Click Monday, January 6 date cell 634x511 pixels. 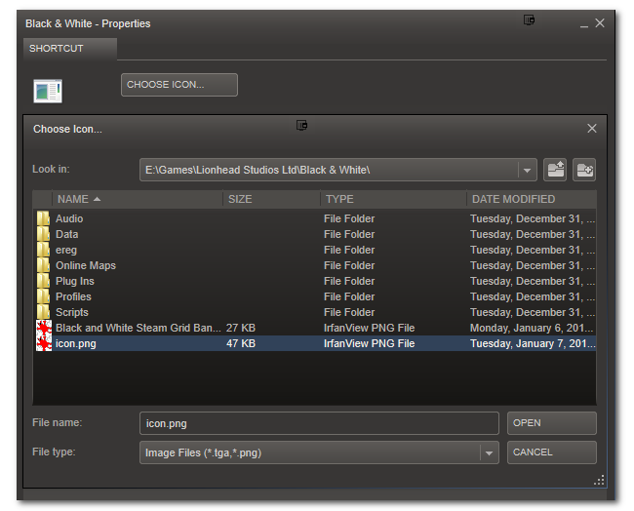532,328
